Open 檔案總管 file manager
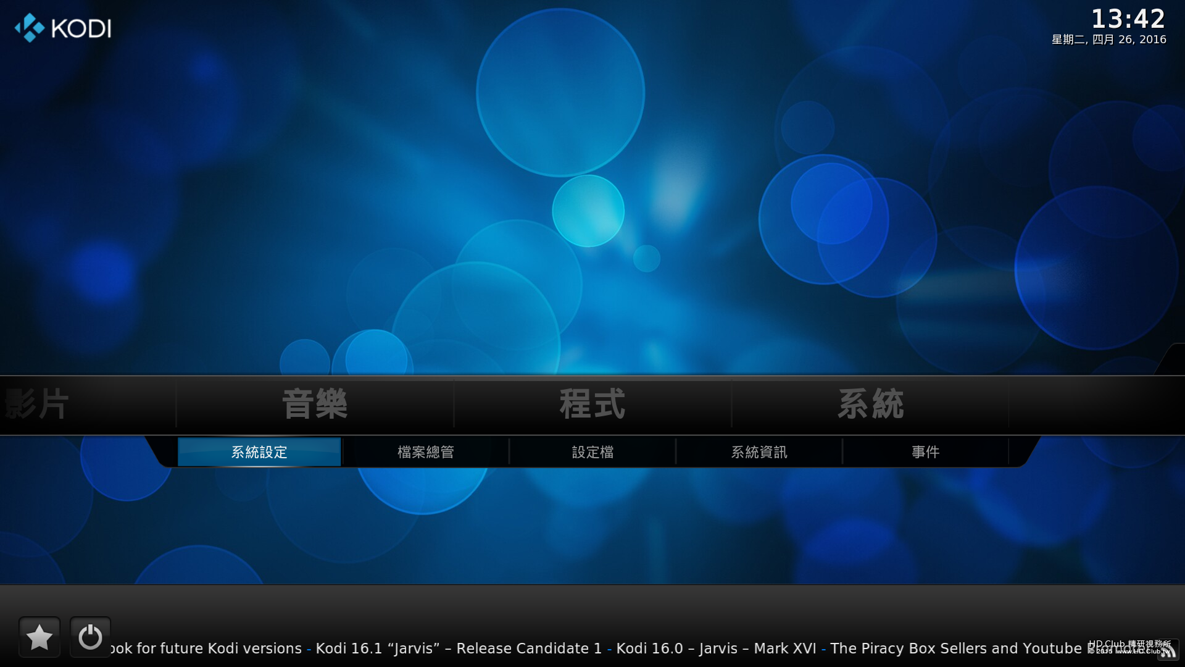 coord(426,452)
